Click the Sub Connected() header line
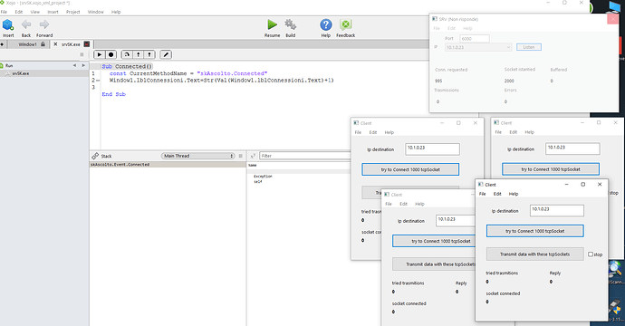This screenshot has height=326, width=625. click(x=127, y=66)
